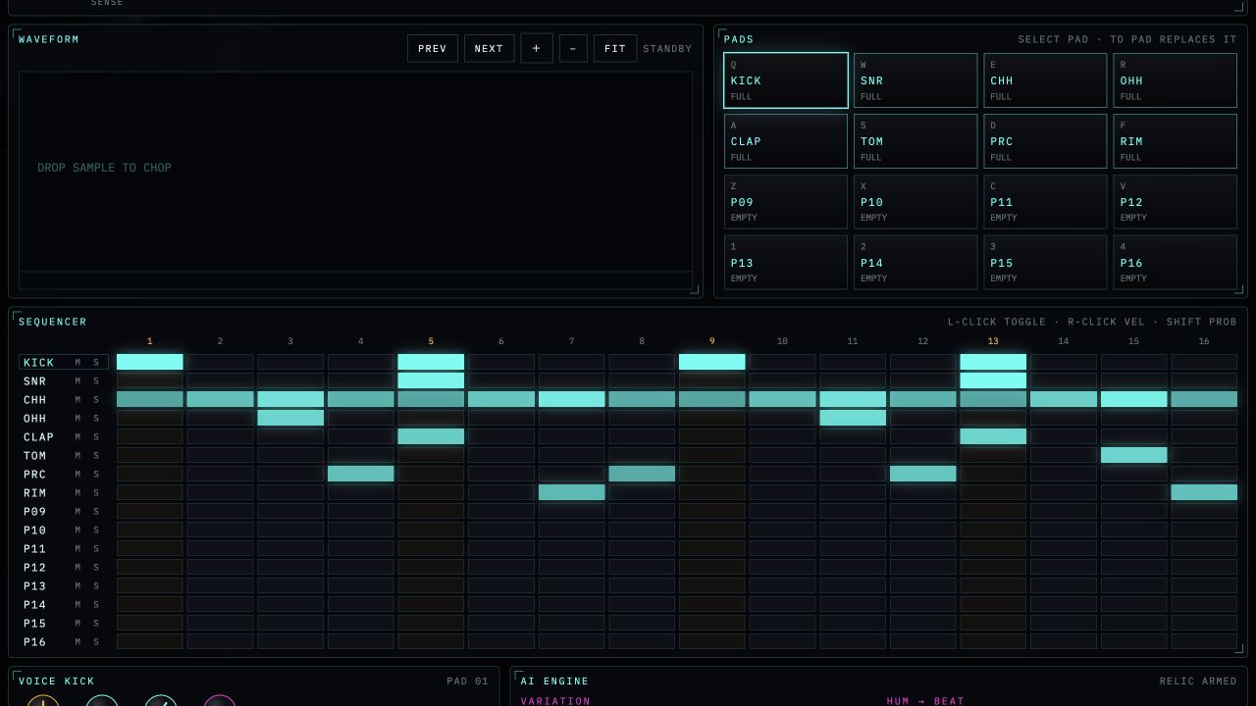Disable KICK step 9
The width and height of the screenshot is (1256, 706).
712,362
